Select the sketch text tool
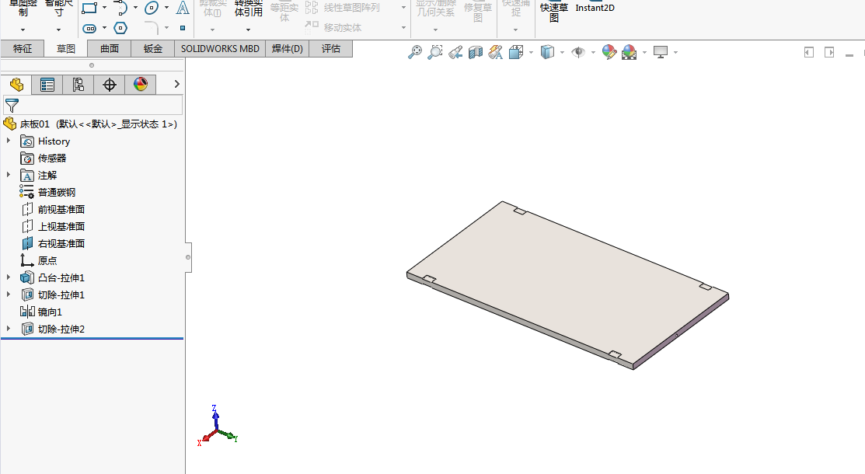The image size is (865, 474). point(182,8)
